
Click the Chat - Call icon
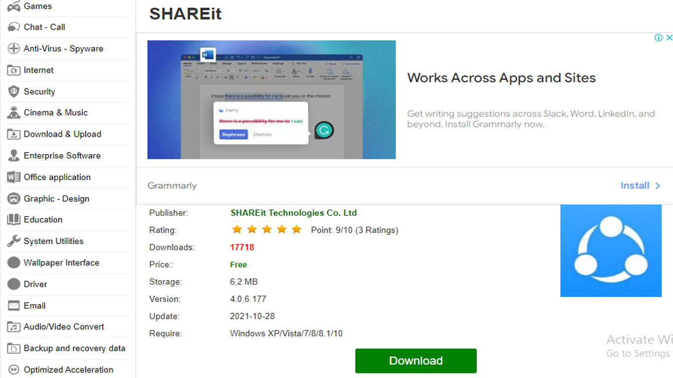point(13,27)
